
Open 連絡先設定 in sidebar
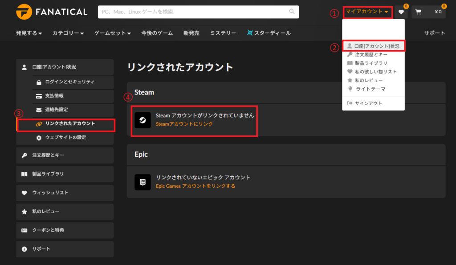(73, 110)
